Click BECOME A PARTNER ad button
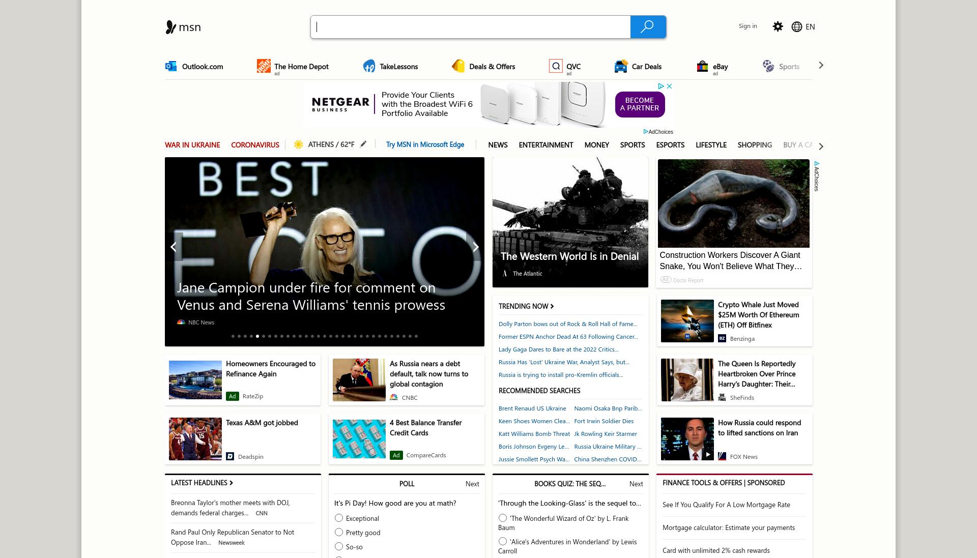This screenshot has height=558, width=977. click(x=640, y=104)
